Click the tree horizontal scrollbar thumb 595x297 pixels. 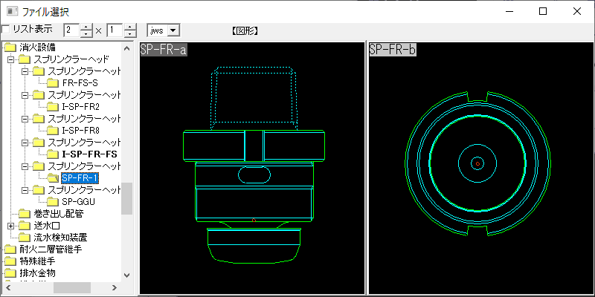(71, 288)
